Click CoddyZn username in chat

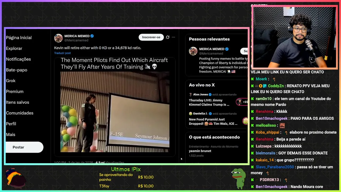point(276,86)
